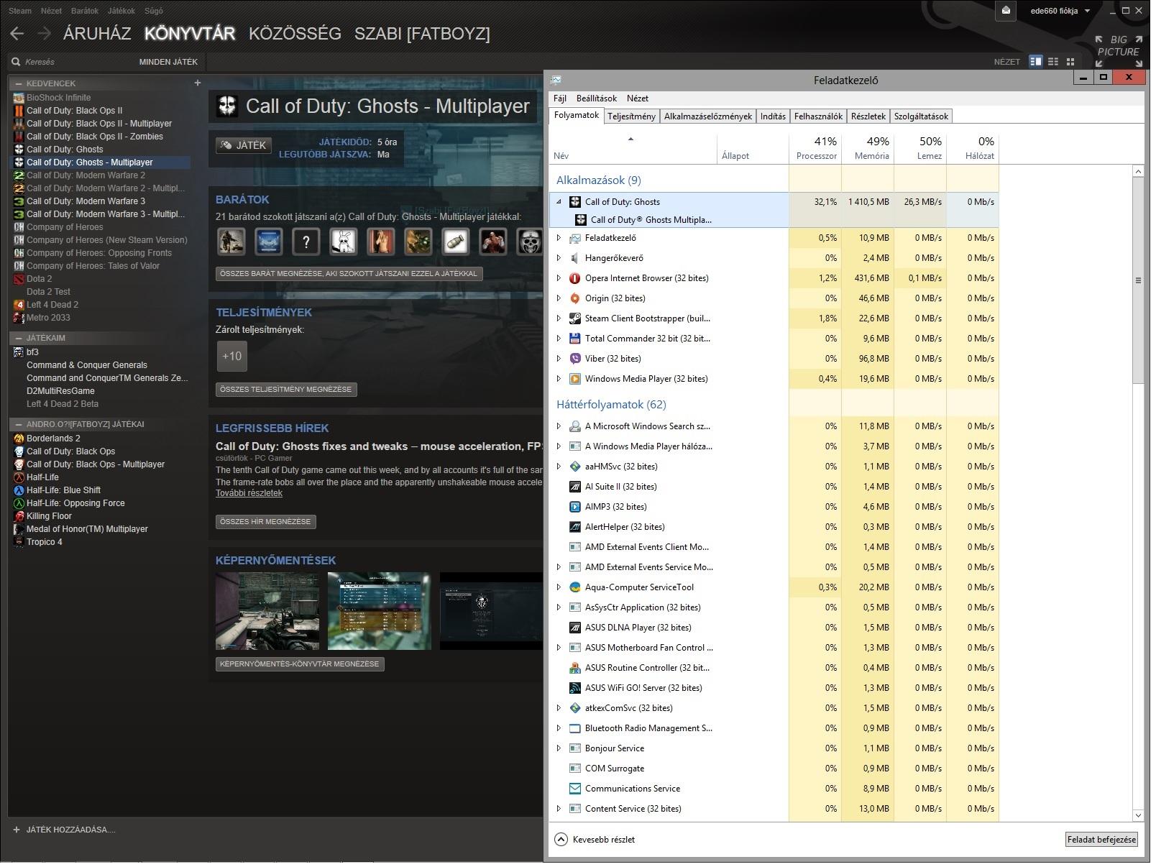Select Steam Client Bootstrapper process icon

click(574, 318)
